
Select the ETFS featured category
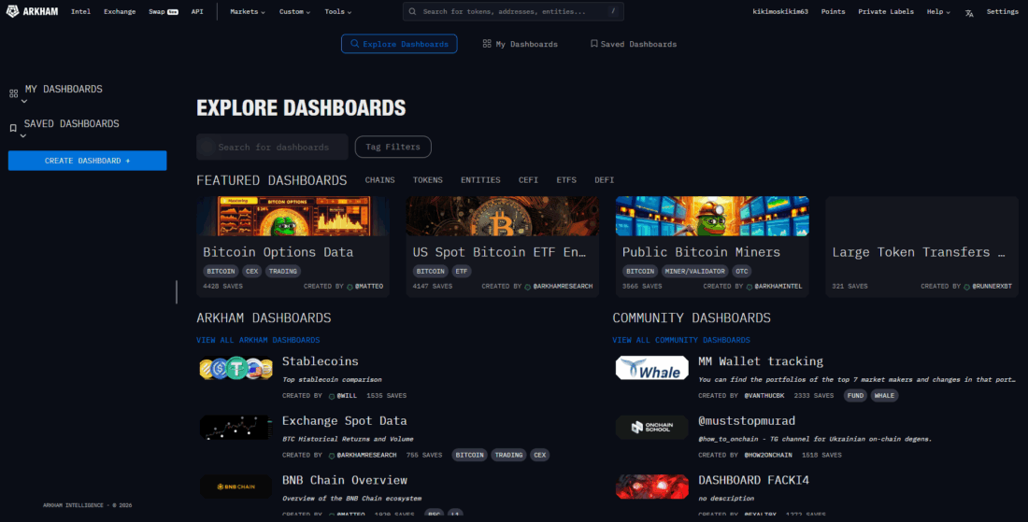point(566,180)
